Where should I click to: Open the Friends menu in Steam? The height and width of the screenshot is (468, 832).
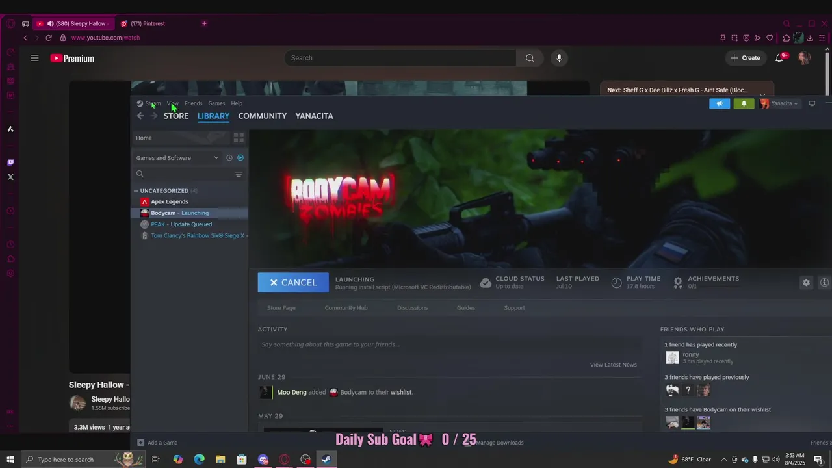193,103
